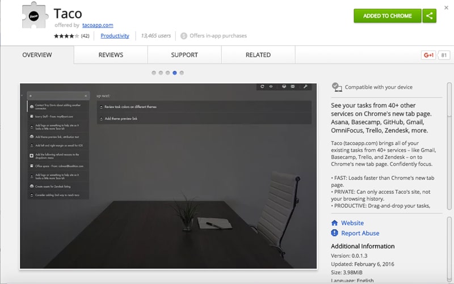The width and height of the screenshot is (454, 284).
Task: Click the refresh icon in Taco preview toolbar
Action: click(x=262, y=87)
